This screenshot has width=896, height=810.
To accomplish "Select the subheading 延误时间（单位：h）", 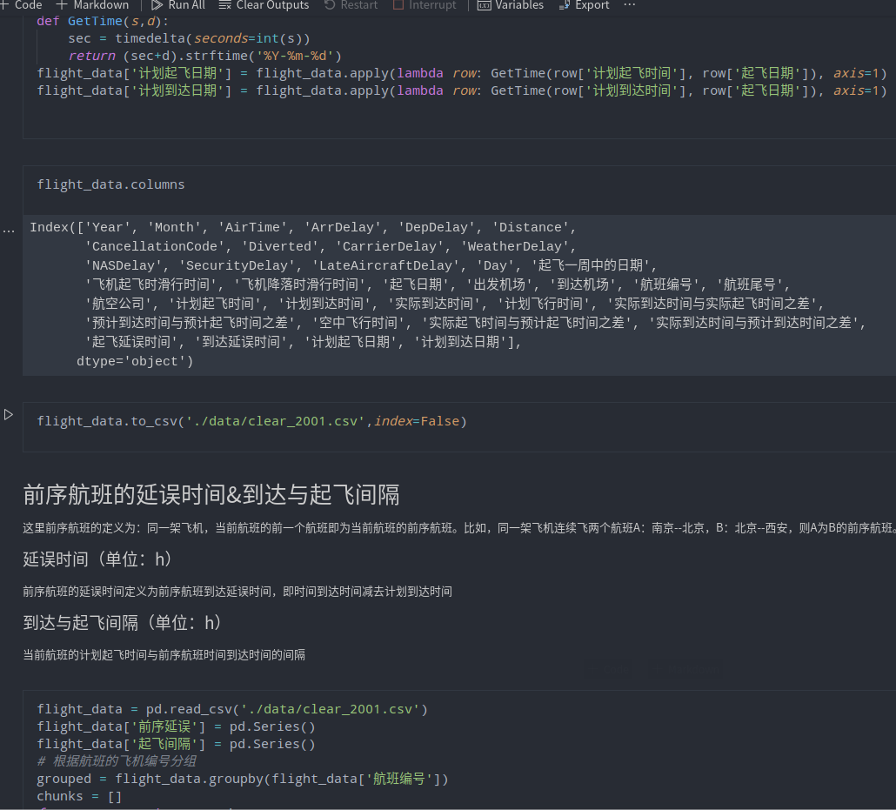I will point(97,559).
